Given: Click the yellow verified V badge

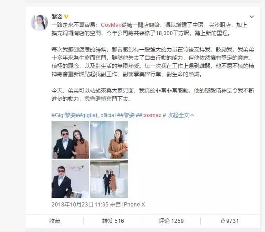Looking at the screenshot, I should click(66, 16).
